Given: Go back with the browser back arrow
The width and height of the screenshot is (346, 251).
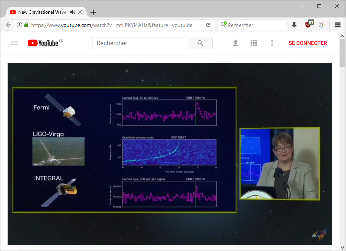Looking at the screenshot, I should pos(8,25).
